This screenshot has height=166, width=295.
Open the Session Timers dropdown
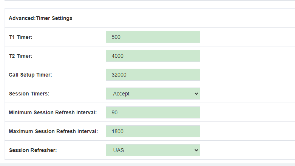[153, 94]
